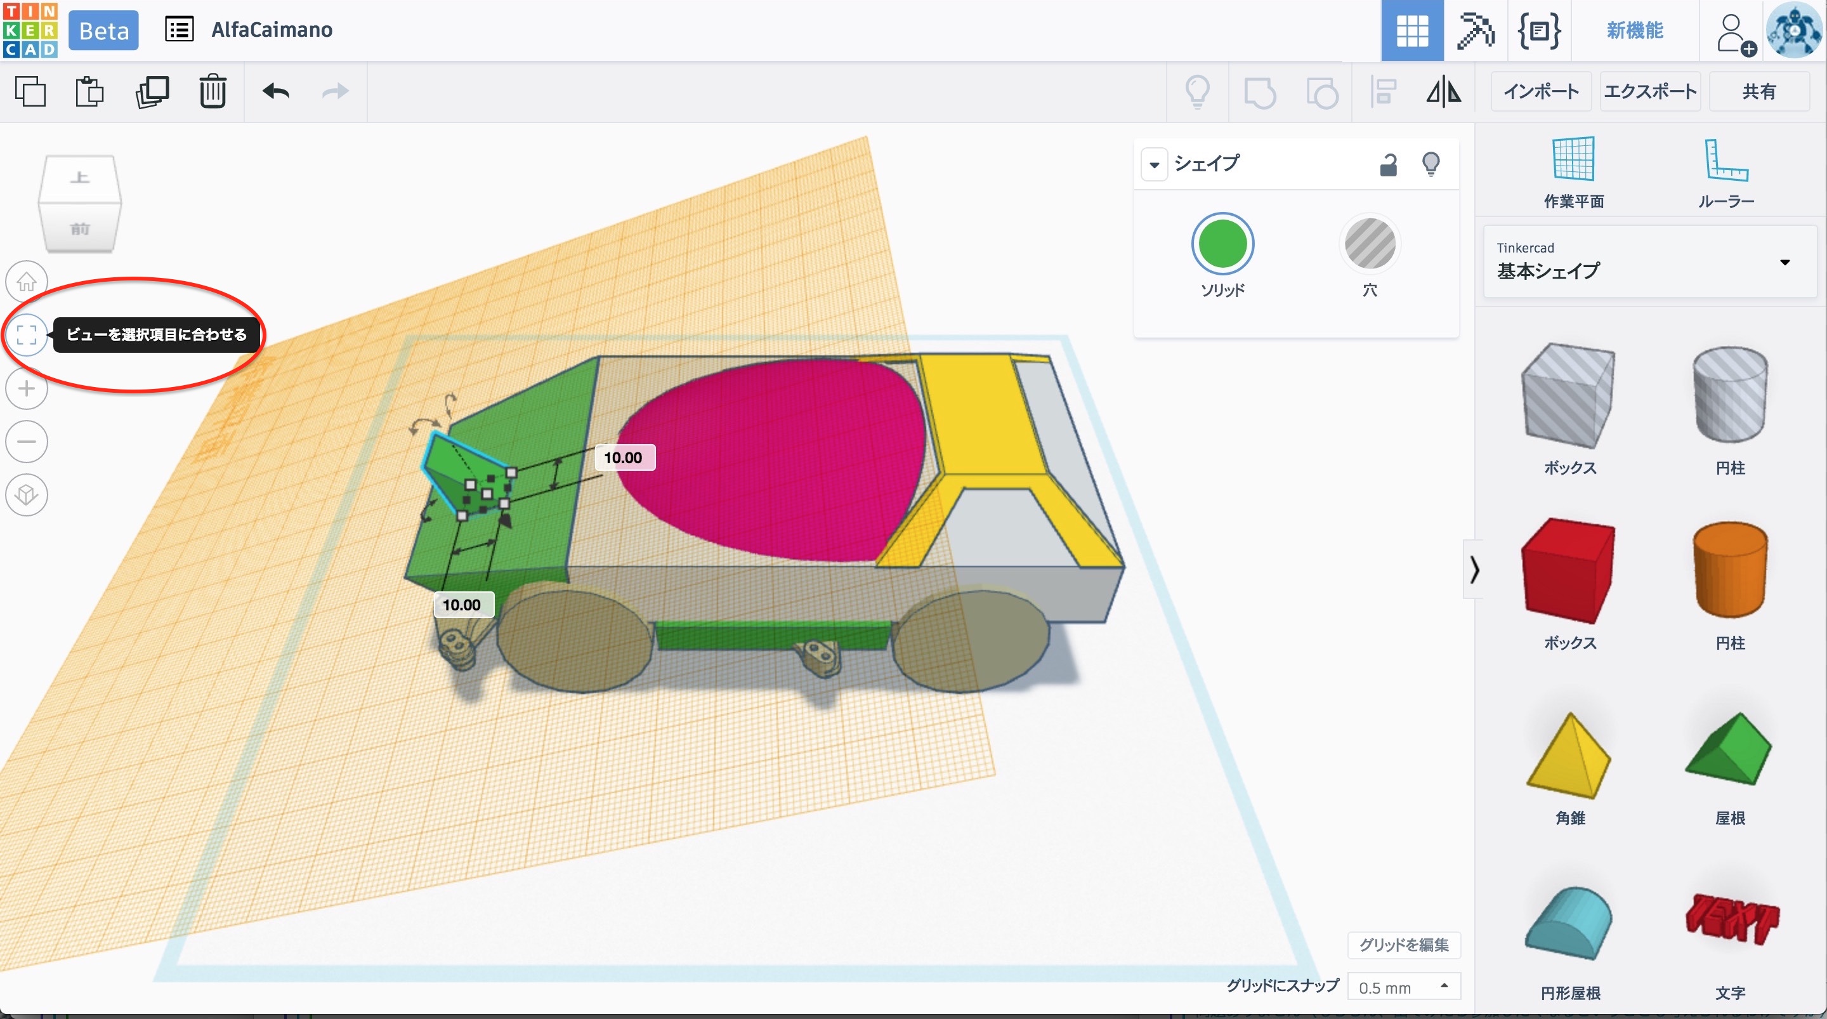This screenshot has height=1019, width=1827.
Task: Open the 新機能 menu
Action: (x=1634, y=30)
